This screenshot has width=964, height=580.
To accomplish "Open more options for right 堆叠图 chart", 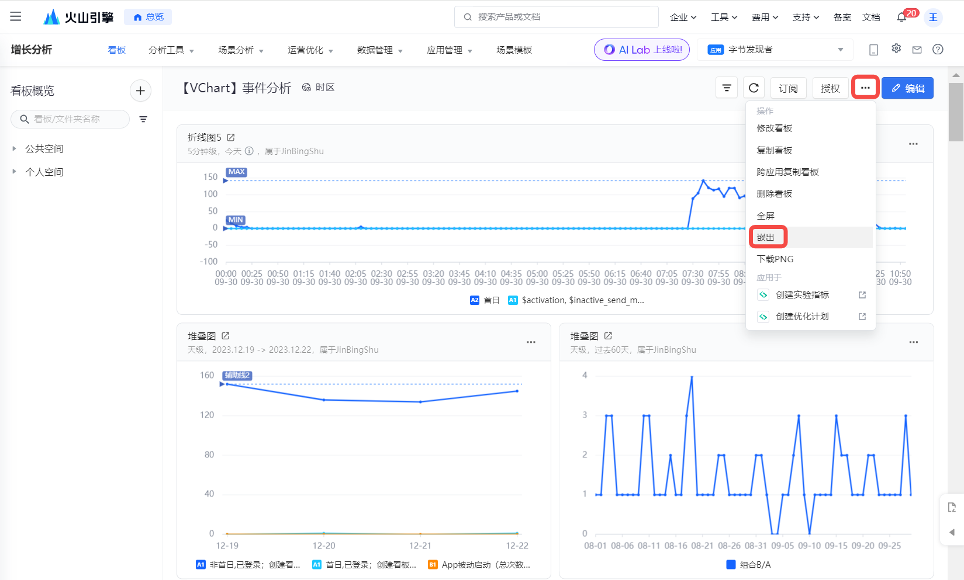I will (x=913, y=342).
